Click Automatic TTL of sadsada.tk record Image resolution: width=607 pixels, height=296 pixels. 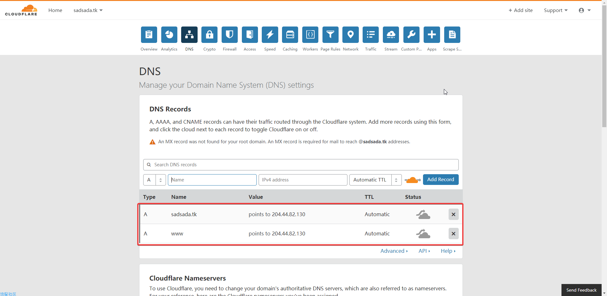(377, 214)
